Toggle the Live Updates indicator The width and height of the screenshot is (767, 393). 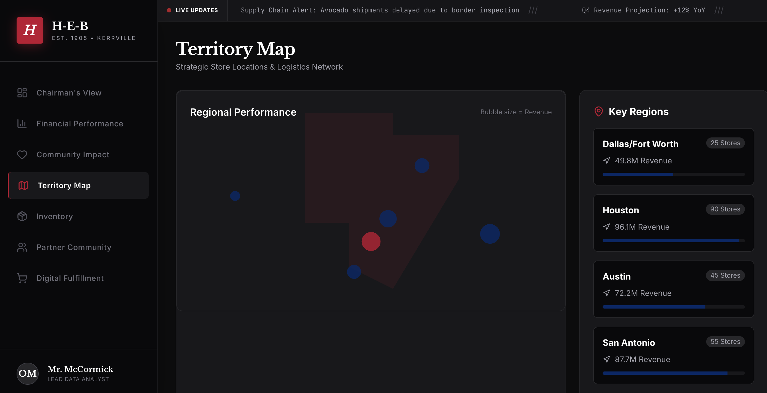point(169,10)
